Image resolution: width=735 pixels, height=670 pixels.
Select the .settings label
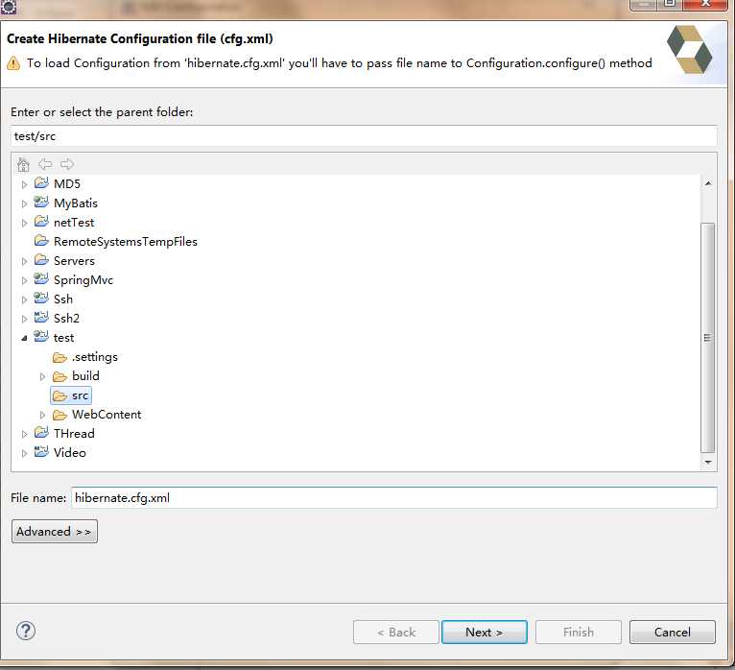click(x=95, y=357)
